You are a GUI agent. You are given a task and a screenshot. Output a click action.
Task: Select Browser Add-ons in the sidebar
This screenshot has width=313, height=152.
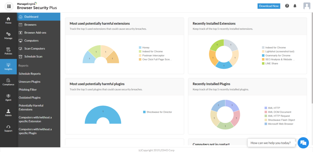(x=35, y=33)
